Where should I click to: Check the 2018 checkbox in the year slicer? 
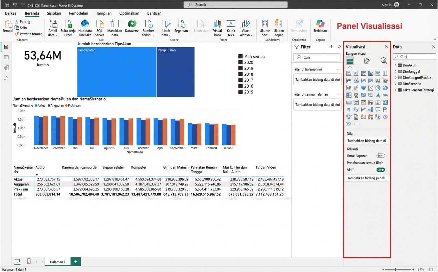pyautogui.click(x=240, y=74)
